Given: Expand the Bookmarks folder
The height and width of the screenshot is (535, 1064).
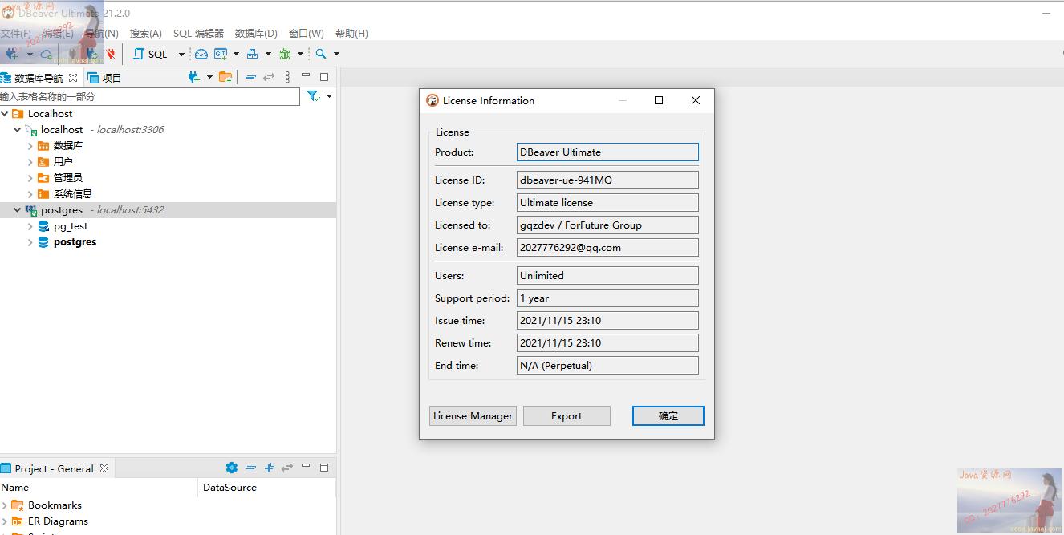Looking at the screenshot, I should coord(5,505).
